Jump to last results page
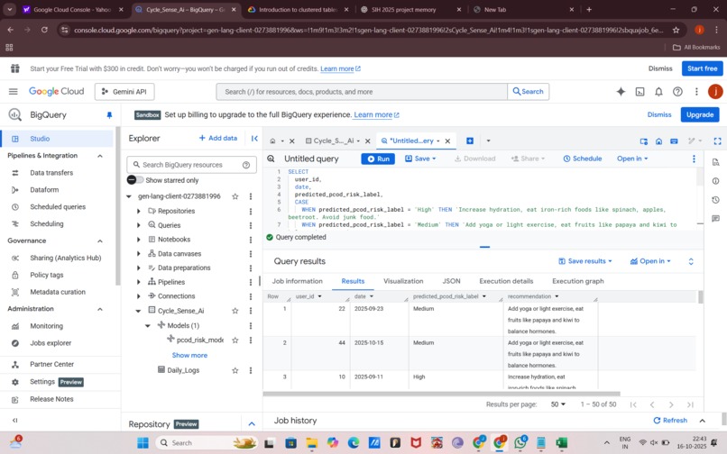727x454 pixels. click(x=690, y=404)
